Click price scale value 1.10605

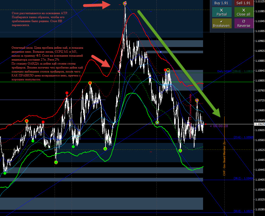[260, 130]
